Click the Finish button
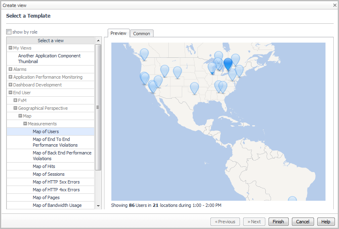Viewport: 339px width, 229px height. 278,222
